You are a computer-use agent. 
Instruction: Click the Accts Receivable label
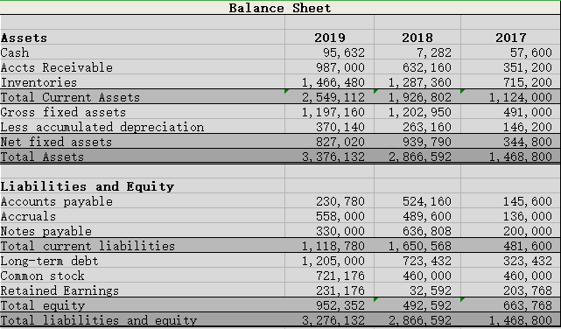pos(57,67)
